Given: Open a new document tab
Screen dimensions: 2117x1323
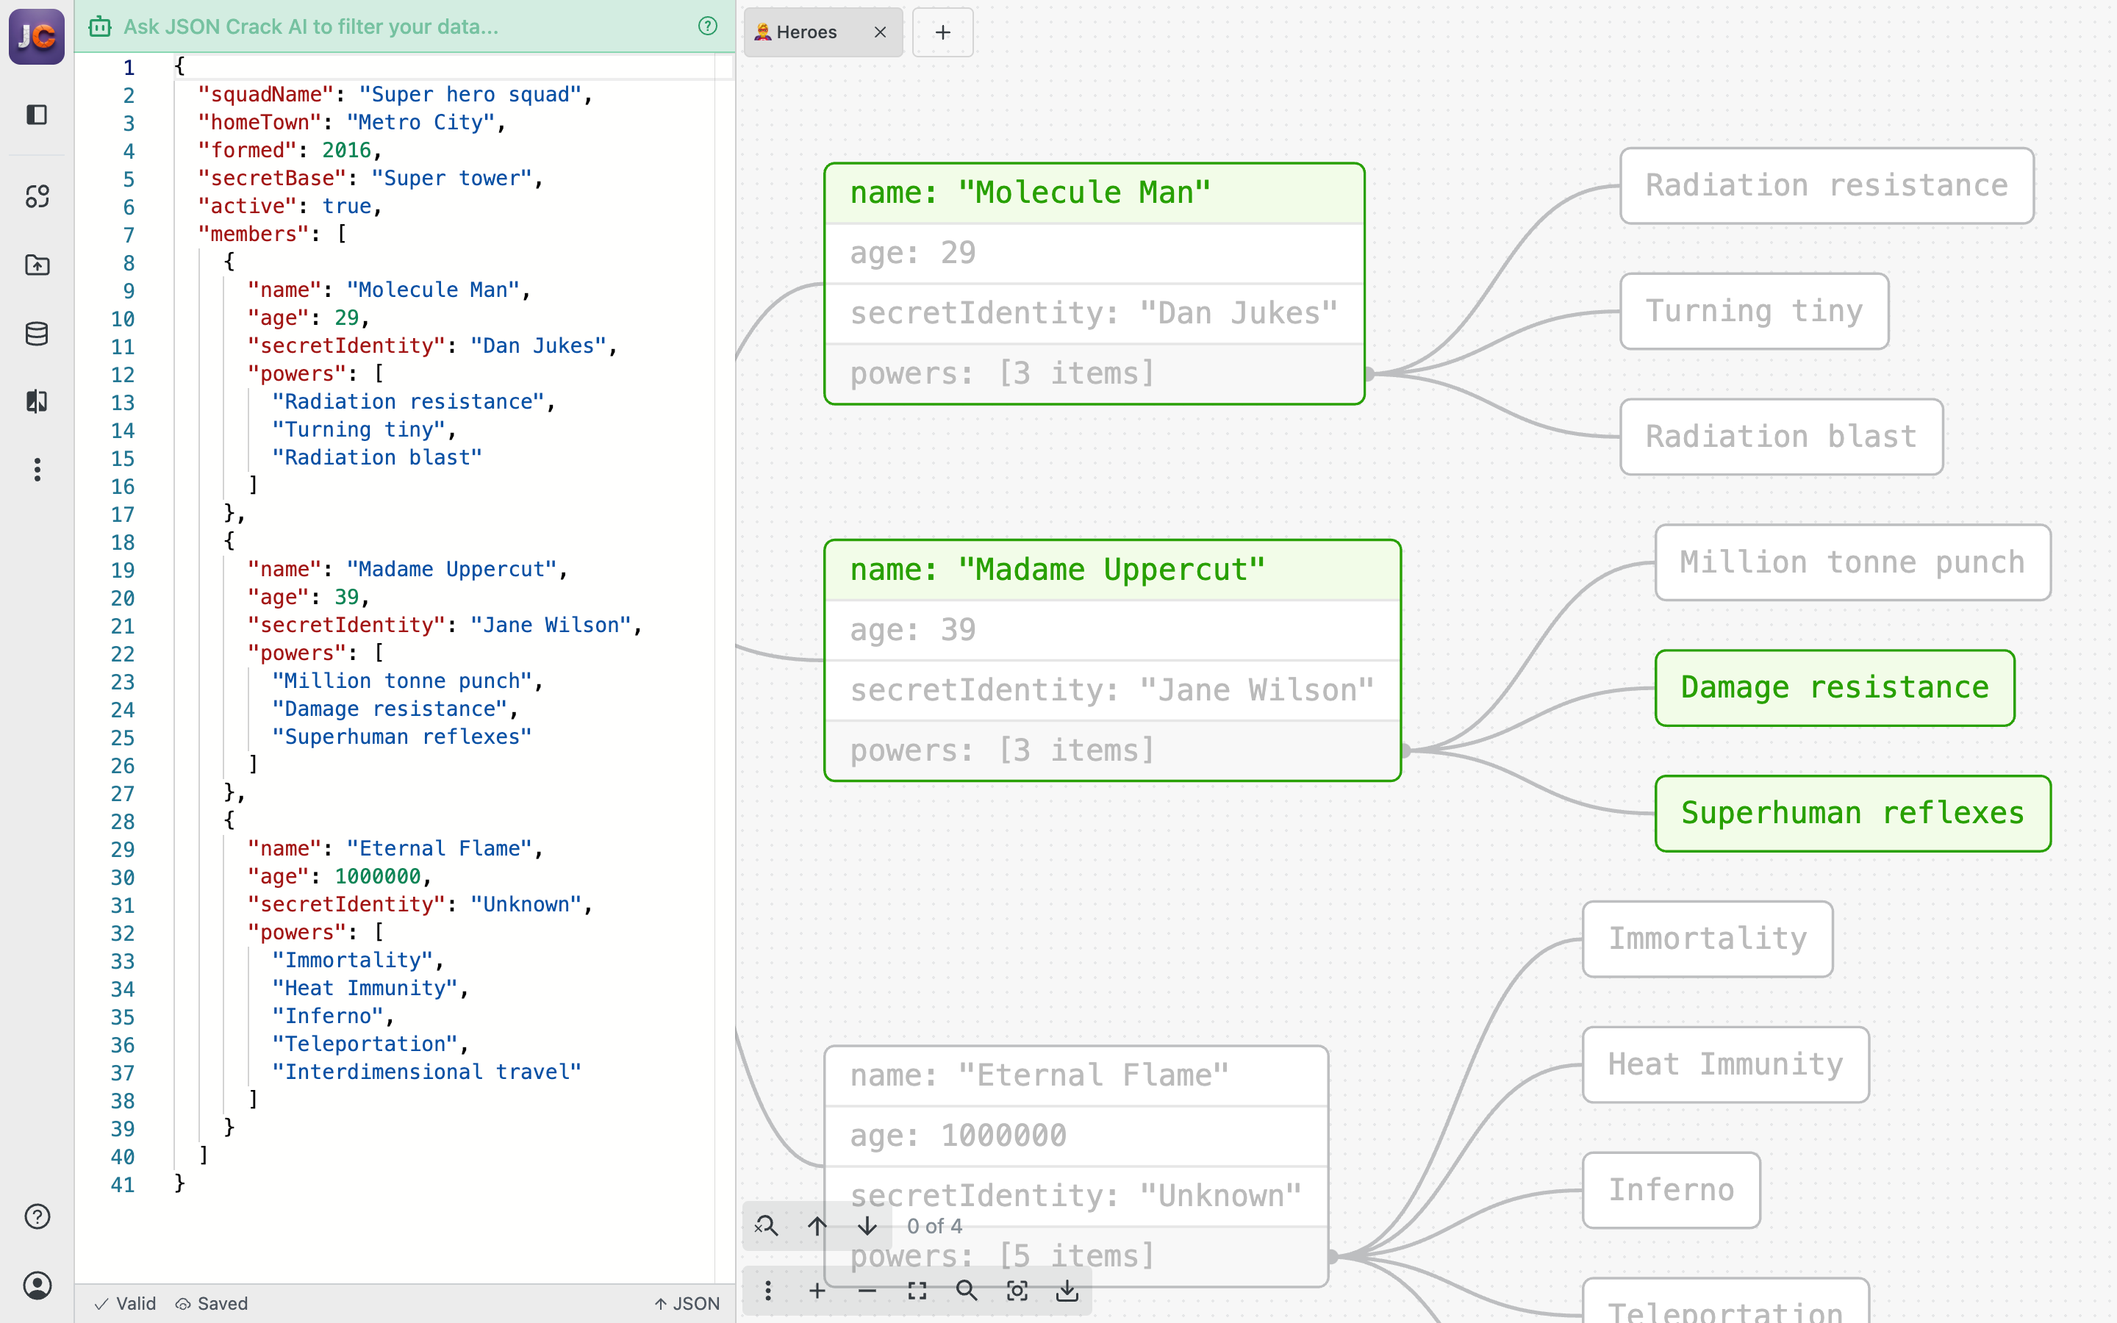Looking at the screenshot, I should pyautogui.click(x=943, y=32).
